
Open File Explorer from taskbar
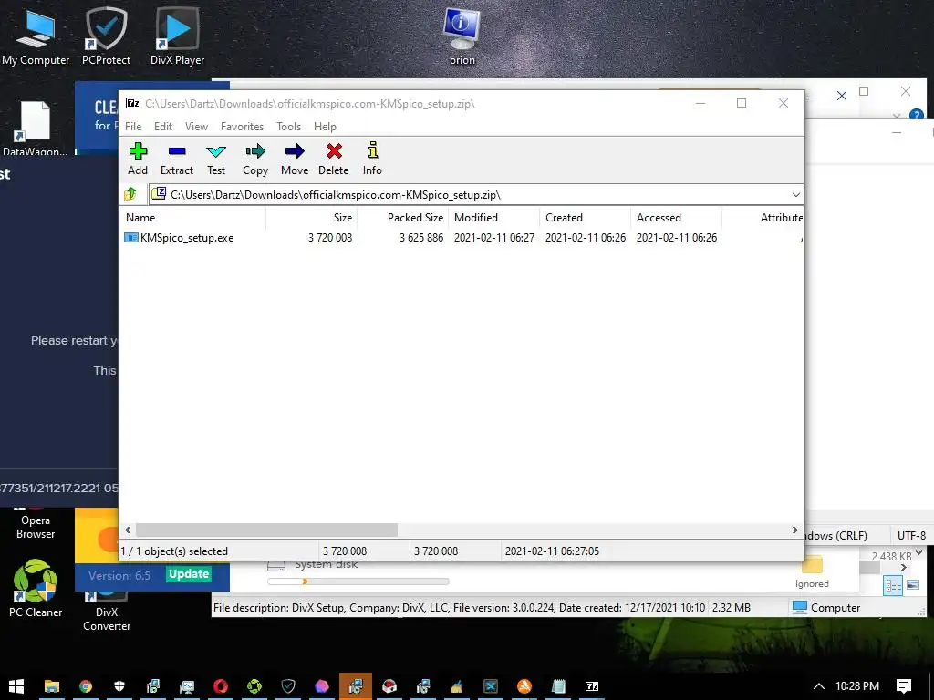[x=52, y=686]
